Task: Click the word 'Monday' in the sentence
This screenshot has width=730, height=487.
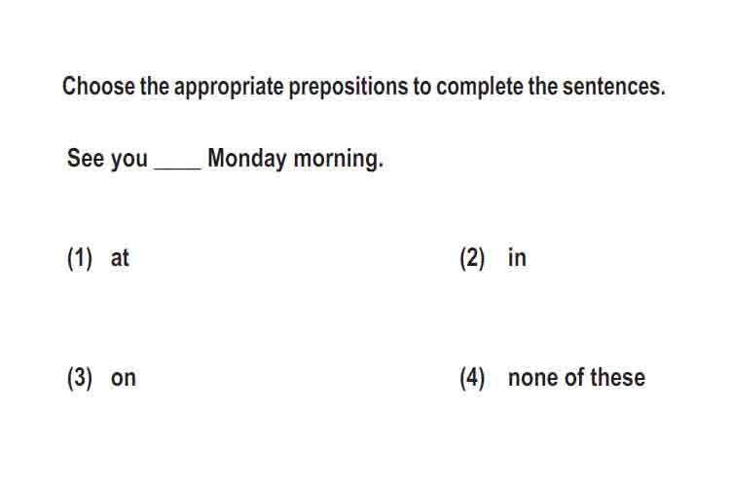Action: pos(247,159)
